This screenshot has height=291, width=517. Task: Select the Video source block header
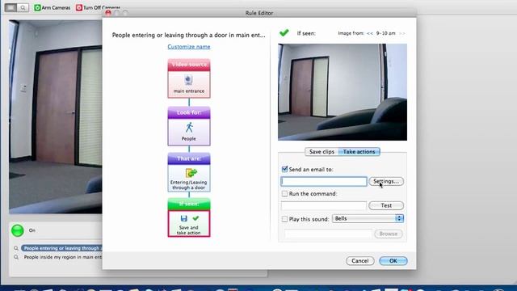coord(189,65)
